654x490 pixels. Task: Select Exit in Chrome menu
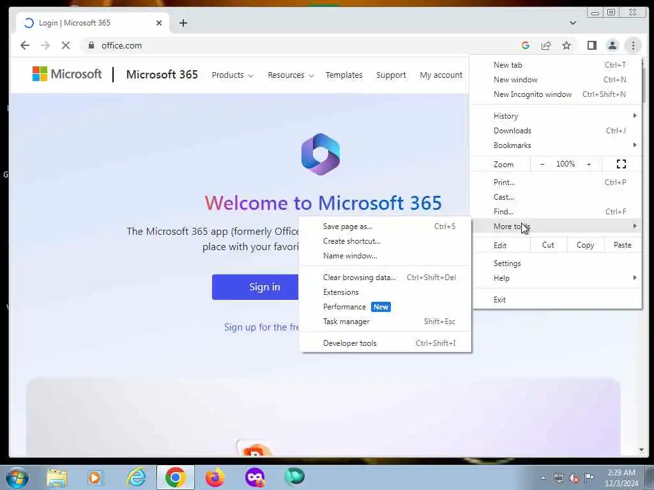click(x=557, y=300)
